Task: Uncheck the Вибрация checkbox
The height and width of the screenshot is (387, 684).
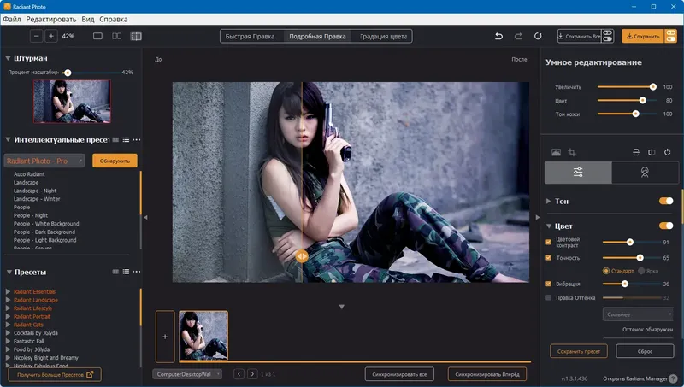Action: [549, 283]
